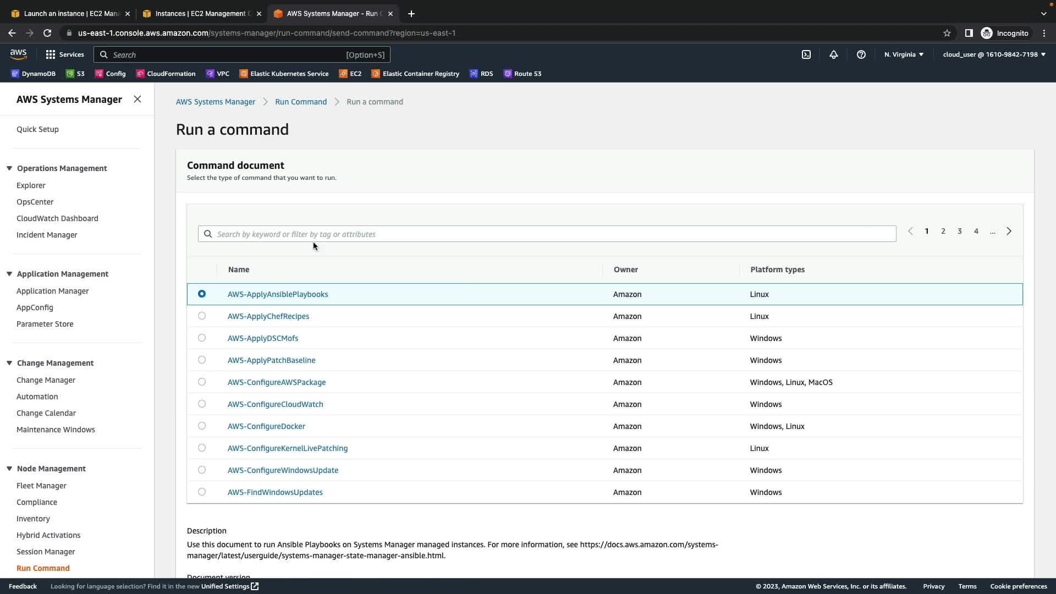
Task: Select the AWS-ConfigureDocker radio button
Action: tap(202, 426)
